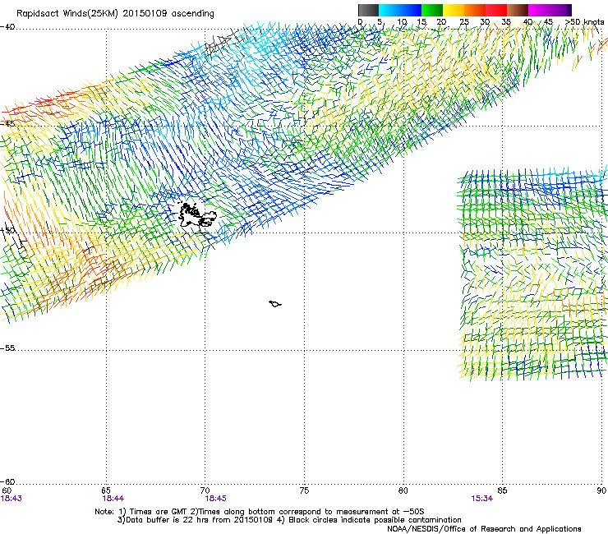This screenshot has width=608, height=534.
Task: Click the '85' longitude axis label
Action: 502,490
